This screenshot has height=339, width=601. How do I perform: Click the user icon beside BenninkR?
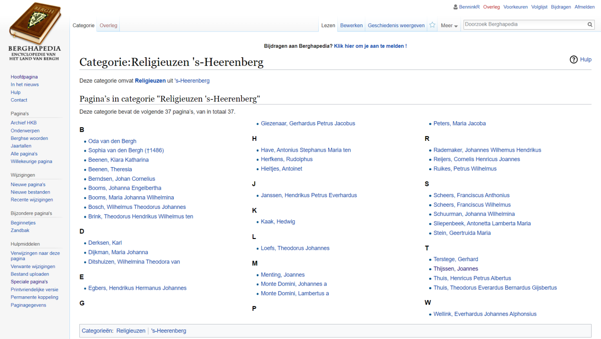coord(455,7)
